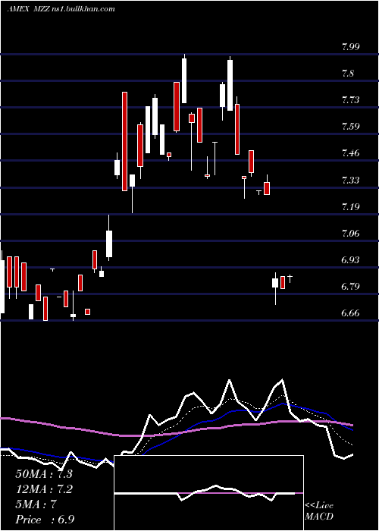Click inside the MACD inset panel
The height and width of the screenshot is (531, 379).
(x=208, y=493)
